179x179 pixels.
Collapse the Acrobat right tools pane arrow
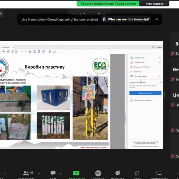point(127,101)
